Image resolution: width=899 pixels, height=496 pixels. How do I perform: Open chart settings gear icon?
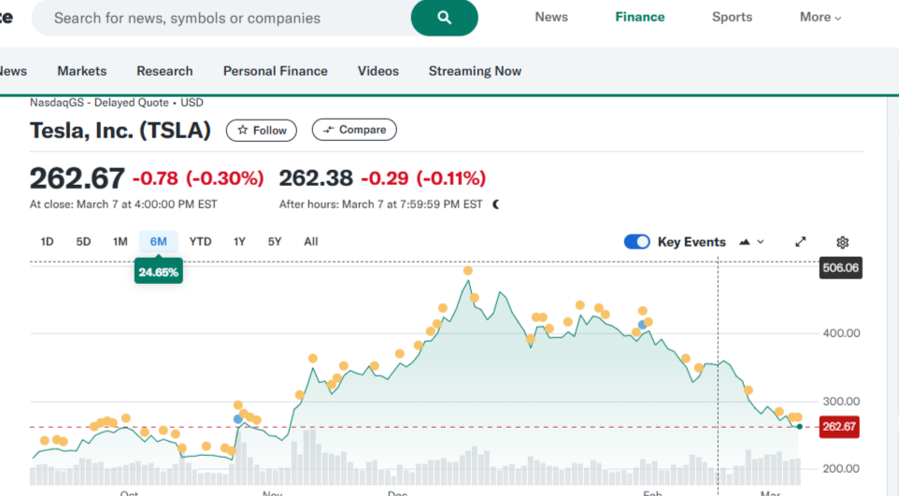click(842, 242)
